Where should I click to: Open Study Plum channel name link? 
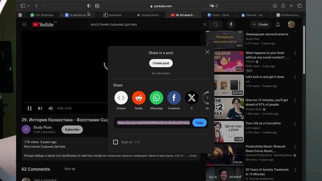[42, 127]
